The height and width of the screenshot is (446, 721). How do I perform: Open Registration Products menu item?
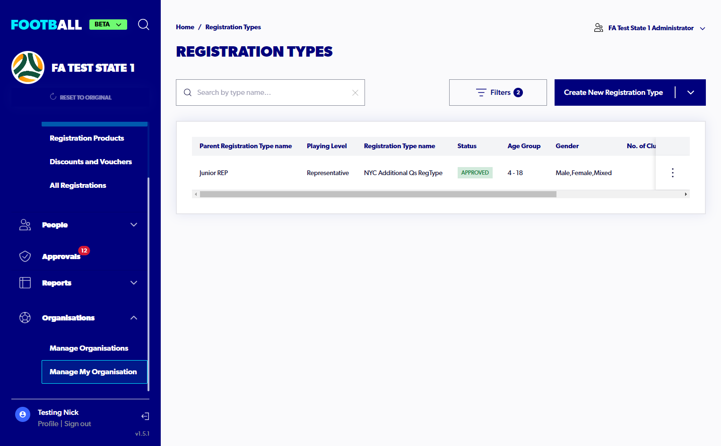[87, 138]
